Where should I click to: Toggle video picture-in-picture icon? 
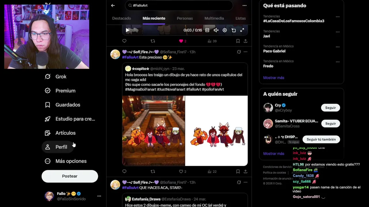[234, 30]
